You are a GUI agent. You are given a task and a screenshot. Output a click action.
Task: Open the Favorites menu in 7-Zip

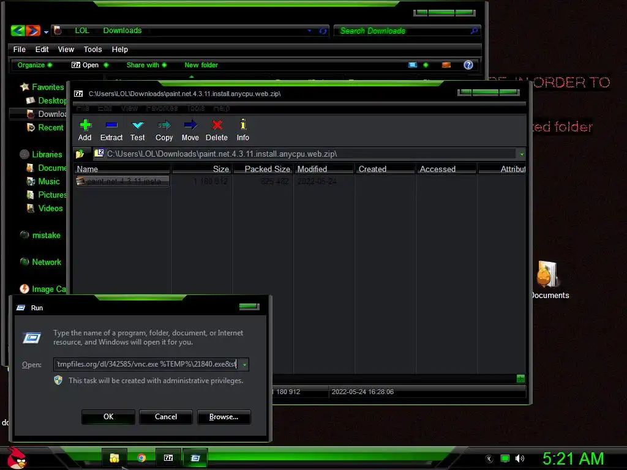(x=162, y=108)
